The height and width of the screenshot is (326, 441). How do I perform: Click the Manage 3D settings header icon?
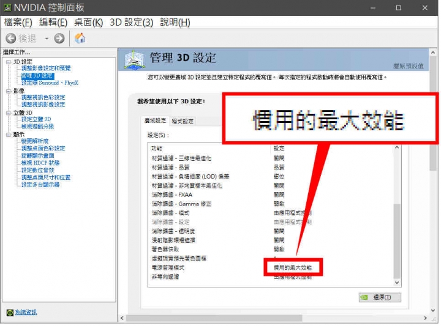coord(134,59)
